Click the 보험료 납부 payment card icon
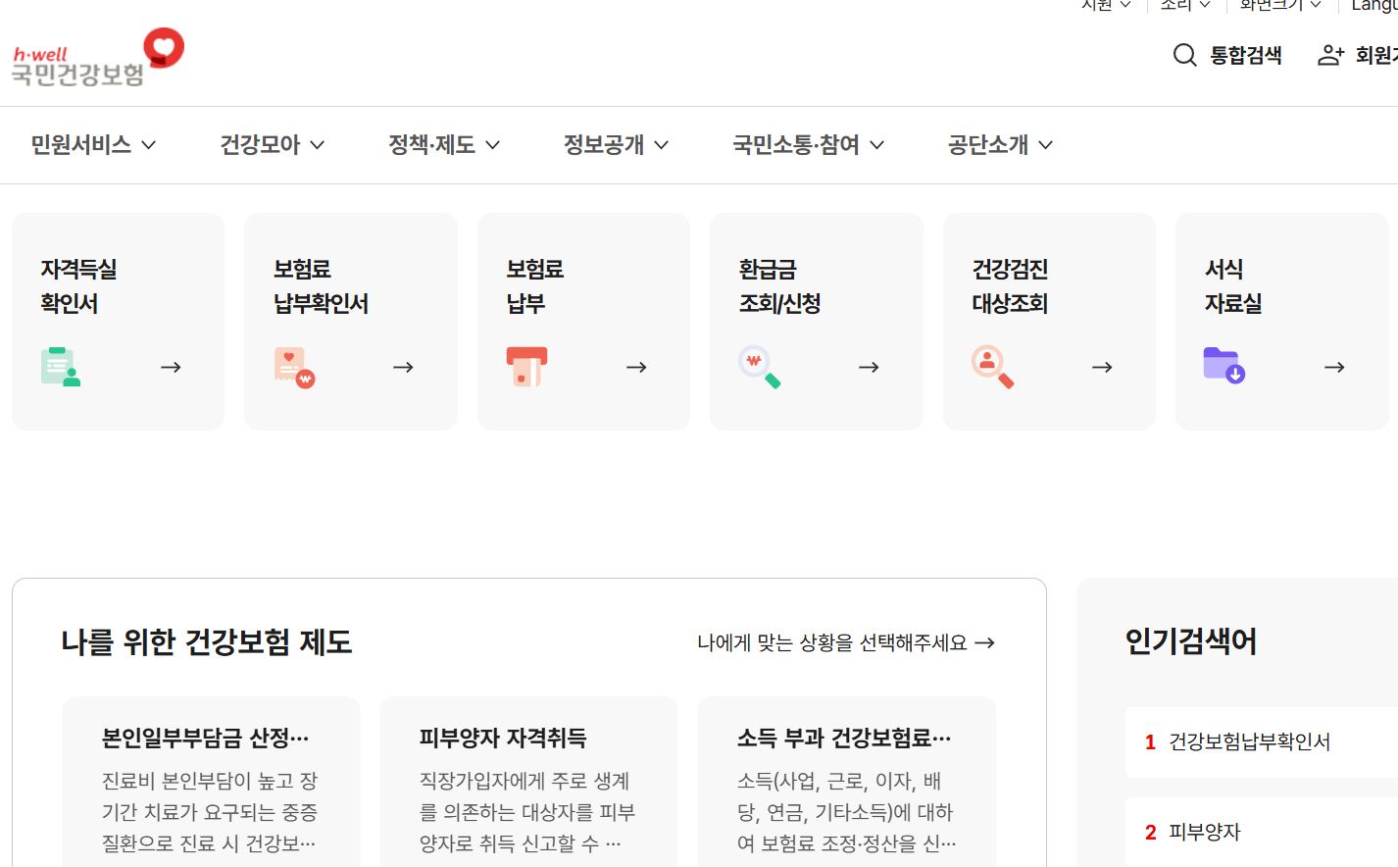The height and width of the screenshot is (867, 1398). (526, 364)
